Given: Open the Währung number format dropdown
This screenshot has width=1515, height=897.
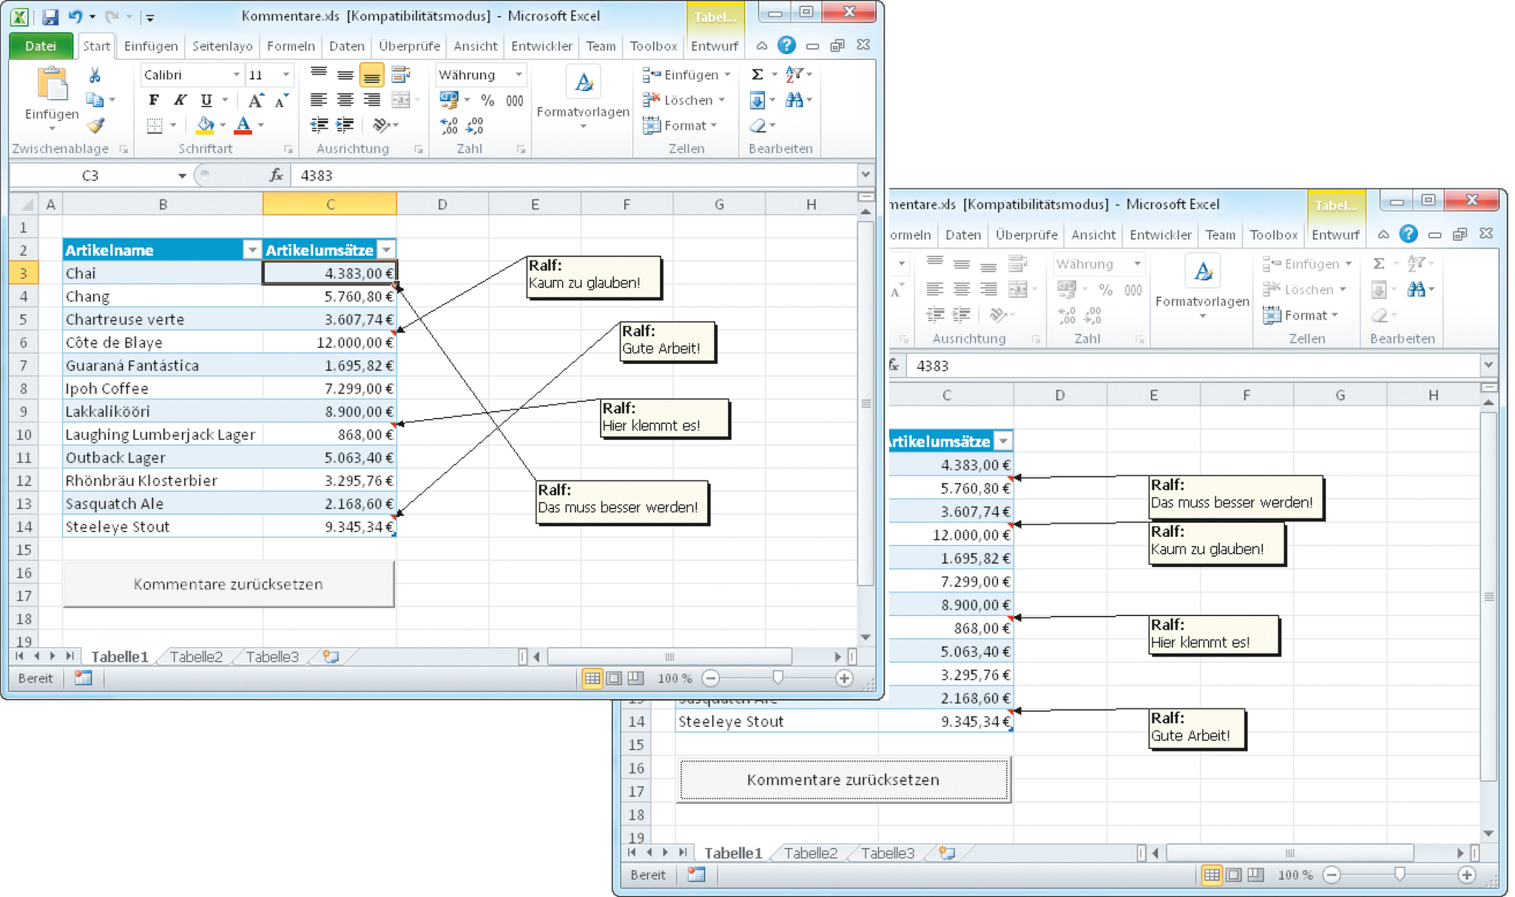Looking at the screenshot, I should pos(519,75).
